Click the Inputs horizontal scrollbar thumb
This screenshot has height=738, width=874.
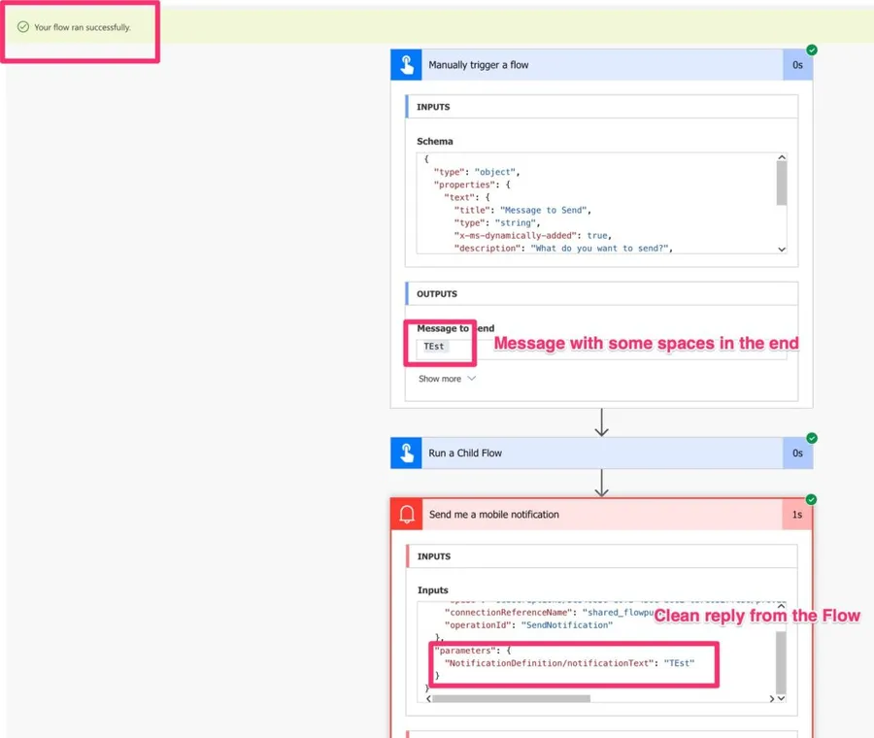[x=511, y=697]
